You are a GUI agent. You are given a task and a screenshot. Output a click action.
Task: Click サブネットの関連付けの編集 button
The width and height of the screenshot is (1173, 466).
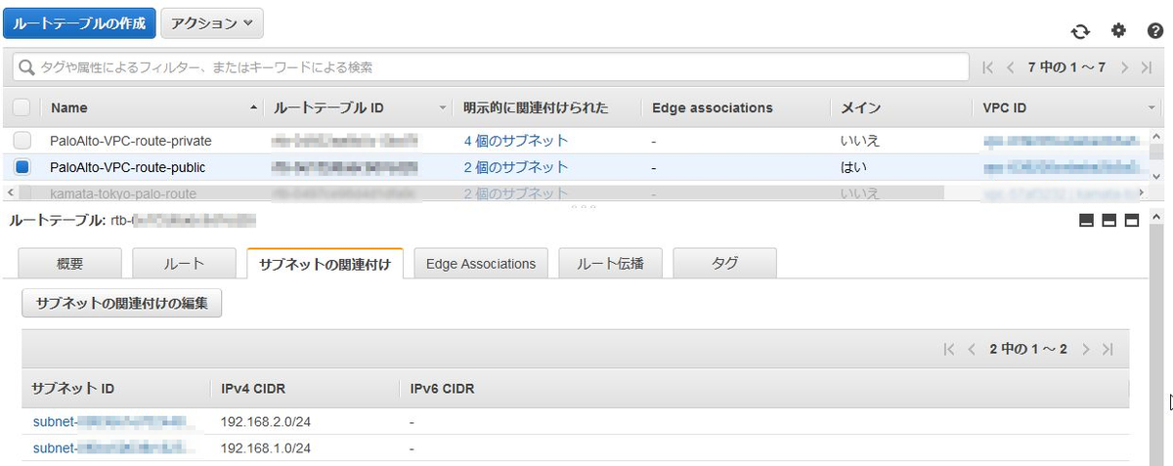(x=122, y=303)
